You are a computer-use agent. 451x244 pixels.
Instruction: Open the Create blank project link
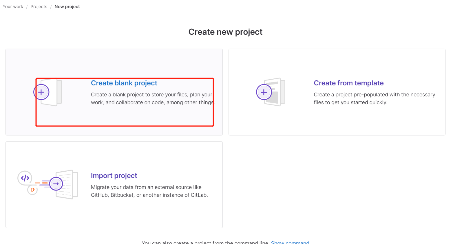tap(124, 83)
